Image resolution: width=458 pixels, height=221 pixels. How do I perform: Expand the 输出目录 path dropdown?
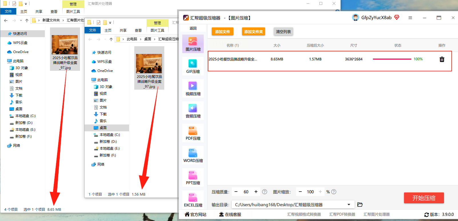349,204
